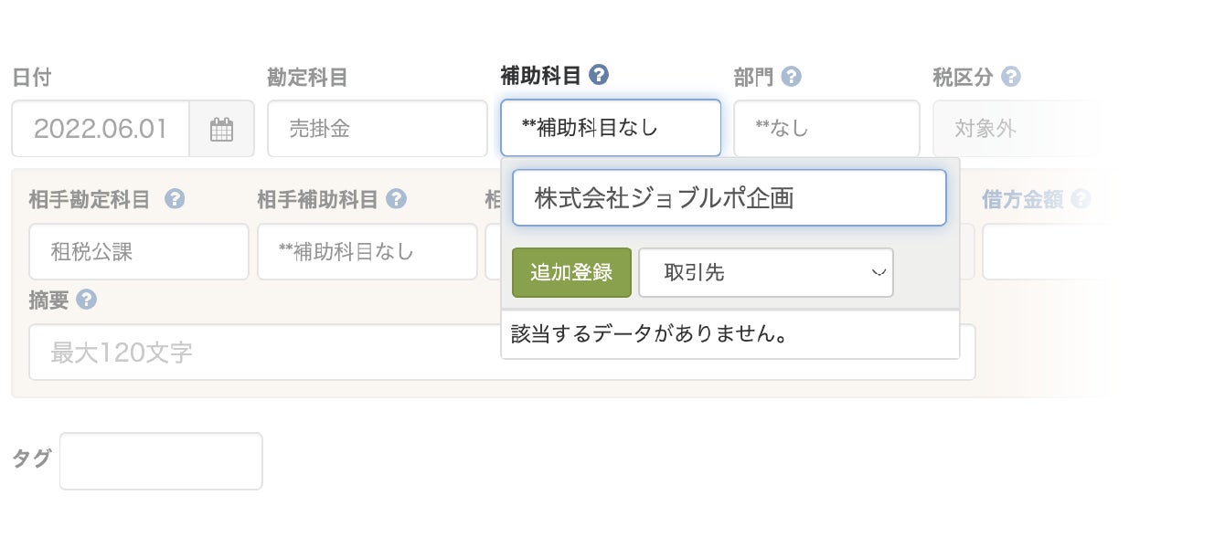Open the 取引先 dropdown
The height and width of the screenshot is (548, 1225).
[x=765, y=272]
